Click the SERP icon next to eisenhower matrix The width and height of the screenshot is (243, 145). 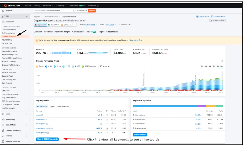tap(52, 128)
